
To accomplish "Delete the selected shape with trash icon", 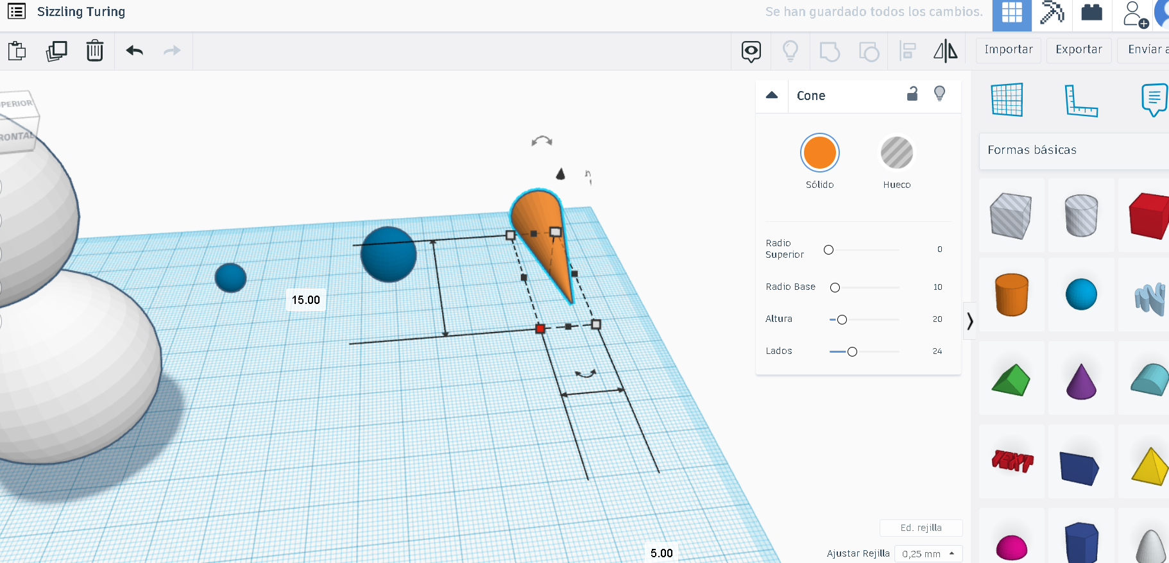I will 95,51.
